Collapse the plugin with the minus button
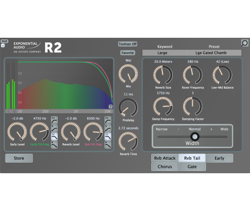Screen dimensions: 250x211 pyautogui.click(x=3, y=46)
